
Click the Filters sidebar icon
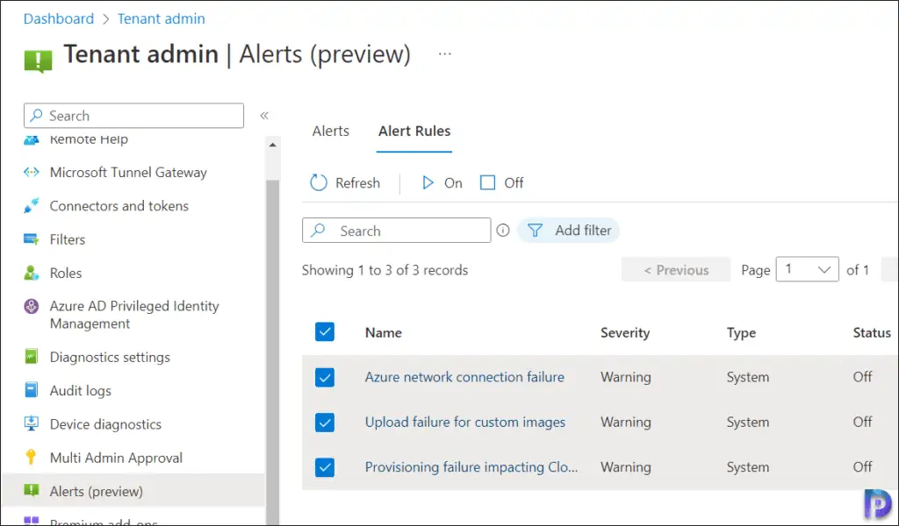[x=31, y=239]
